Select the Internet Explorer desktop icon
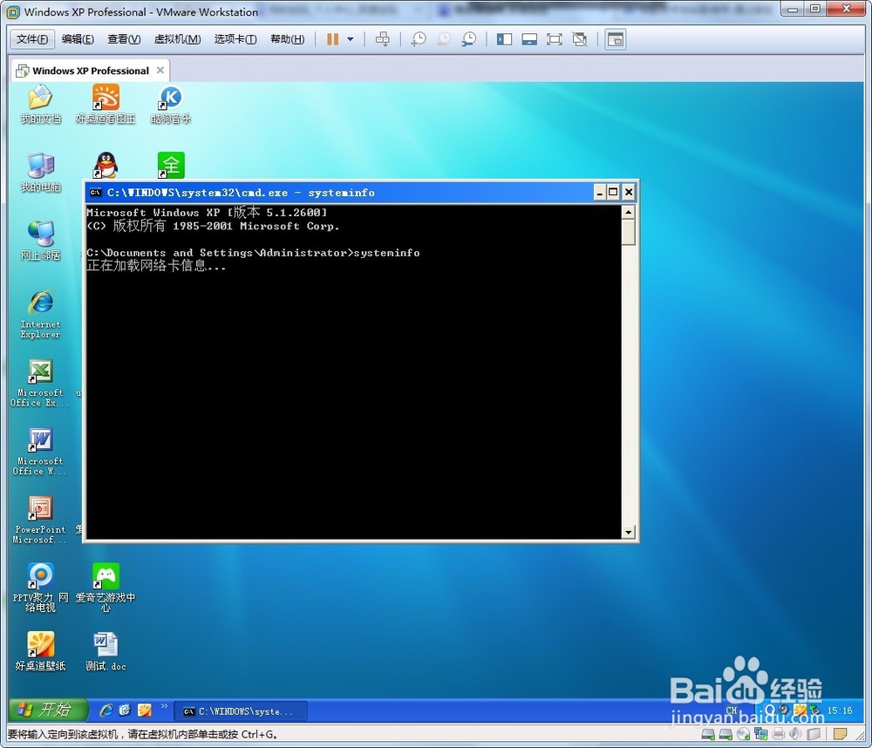The image size is (872, 748). (x=40, y=314)
